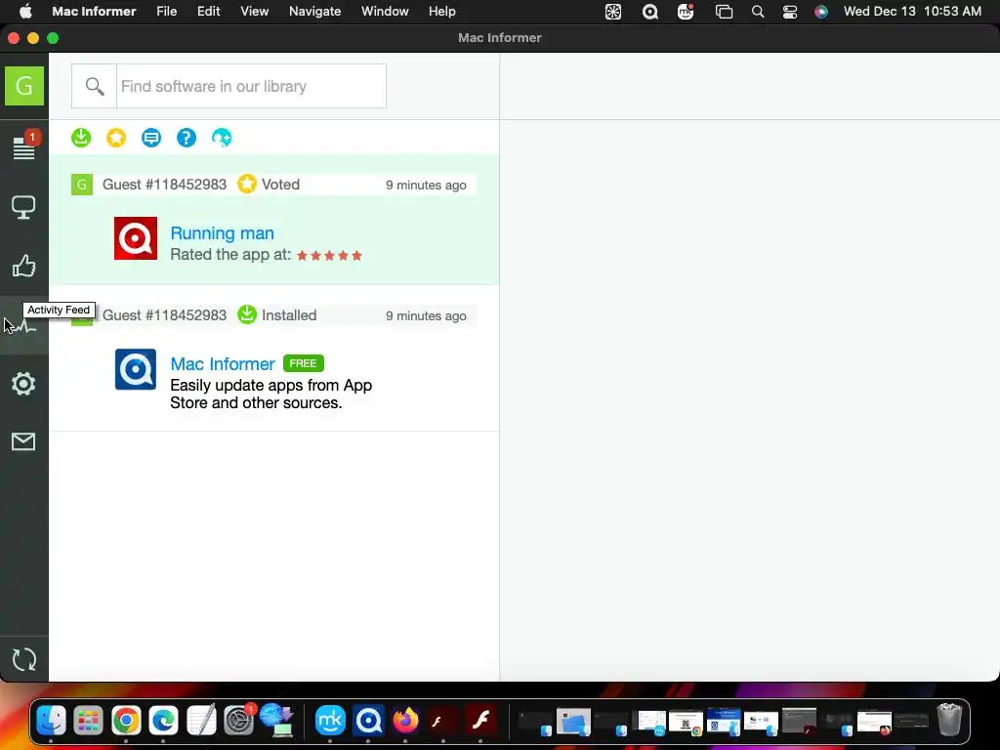Click the magnifier icon beside the search field
The width and height of the screenshot is (1000, 750).
tap(95, 86)
